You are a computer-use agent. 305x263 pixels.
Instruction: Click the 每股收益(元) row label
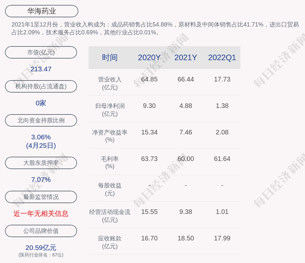coord(110,189)
